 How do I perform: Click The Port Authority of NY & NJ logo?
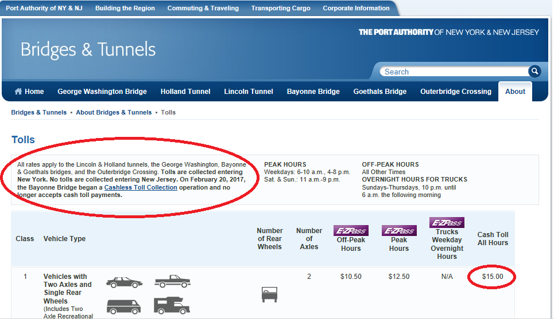click(x=449, y=32)
